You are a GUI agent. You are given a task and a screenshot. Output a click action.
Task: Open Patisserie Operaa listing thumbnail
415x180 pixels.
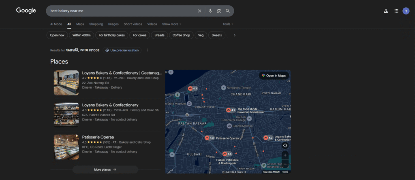click(66, 147)
